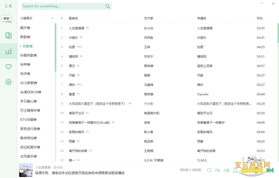Click the 时长 column header
Screen dimensions: 279x178
click(x=260, y=18)
